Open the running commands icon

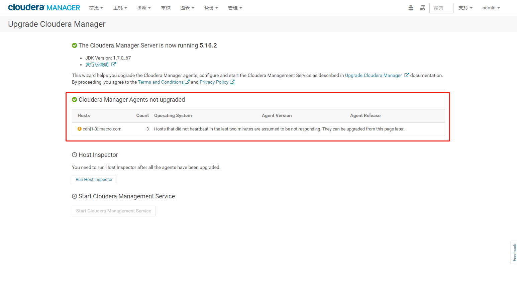click(422, 8)
